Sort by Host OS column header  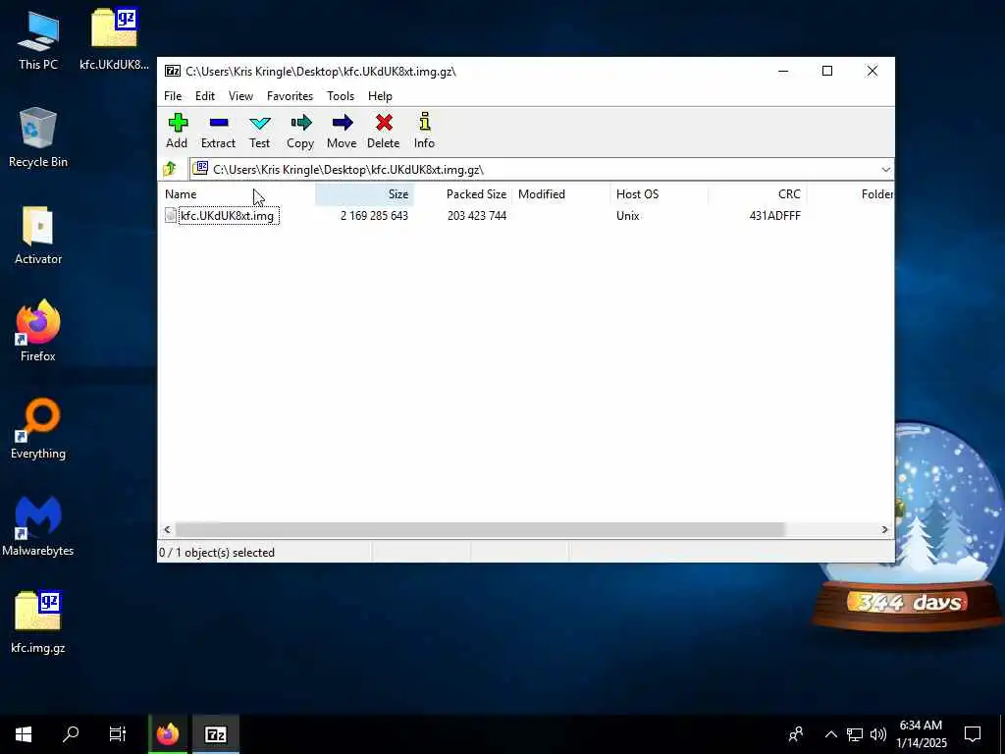[x=659, y=194]
